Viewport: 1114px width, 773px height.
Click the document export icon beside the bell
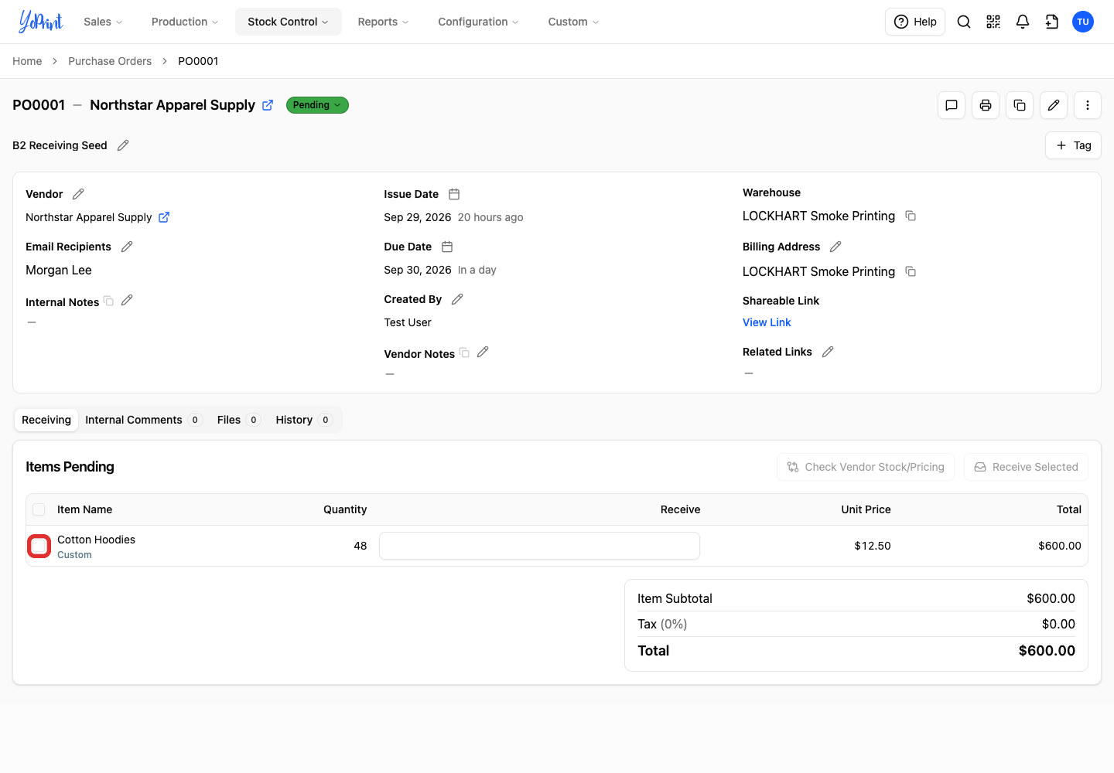[1052, 22]
